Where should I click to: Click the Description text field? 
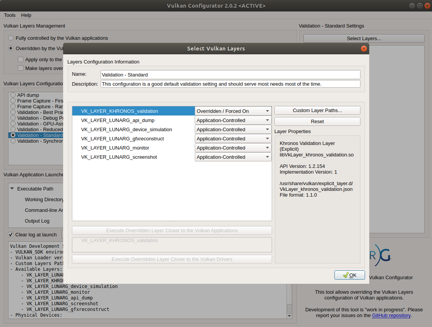point(230,84)
